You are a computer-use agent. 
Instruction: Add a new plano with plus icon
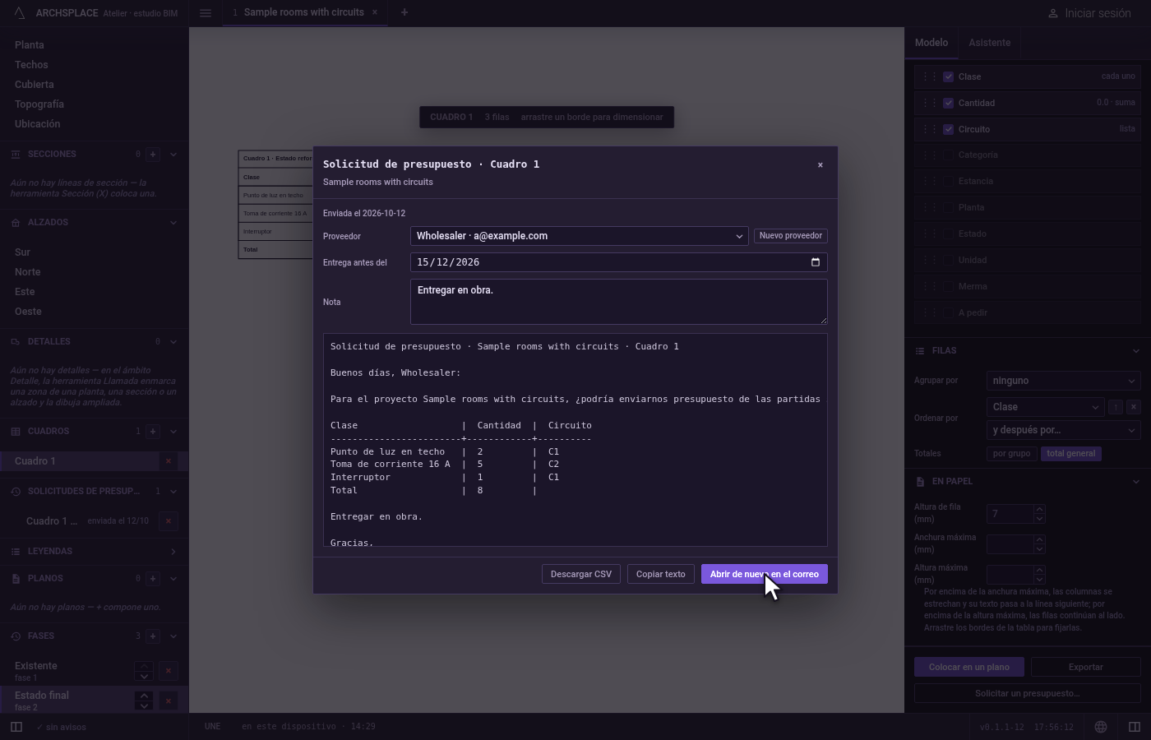(153, 579)
